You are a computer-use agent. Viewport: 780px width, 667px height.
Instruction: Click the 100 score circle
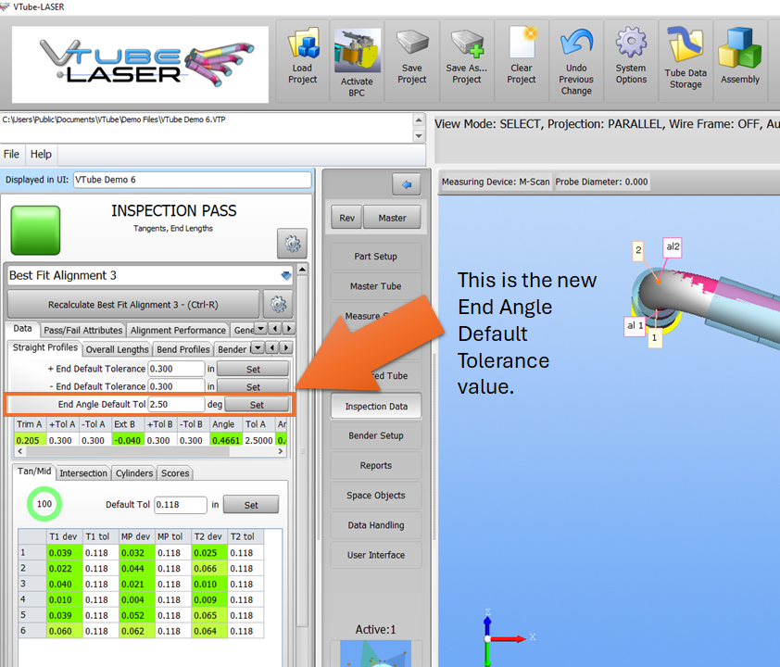coord(44,504)
